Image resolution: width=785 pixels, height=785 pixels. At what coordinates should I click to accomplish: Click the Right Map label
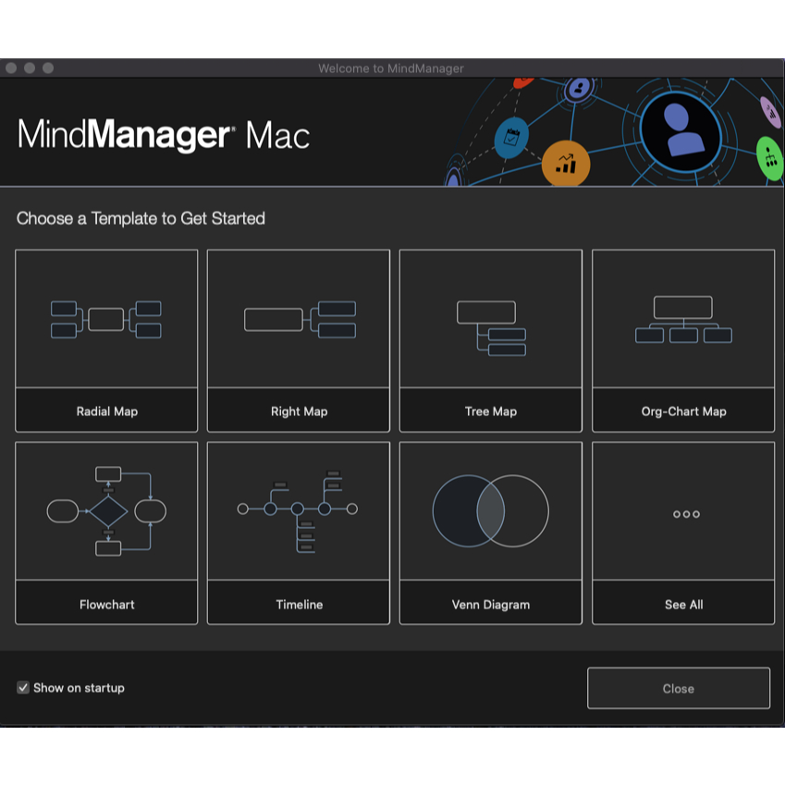pyautogui.click(x=299, y=411)
